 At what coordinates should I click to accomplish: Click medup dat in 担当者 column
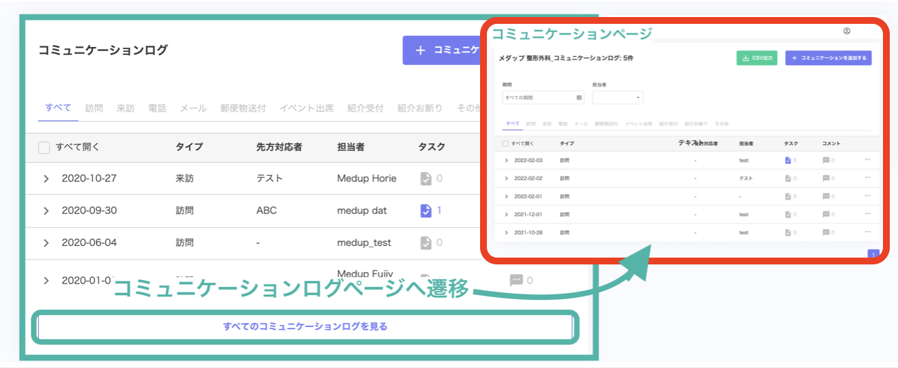coord(362,211)
